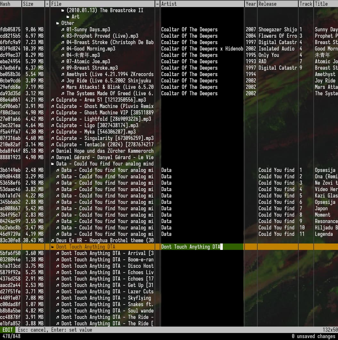Image resolution: width=338 pixels, height=340 pixels.
Task: Click the note icon beside Dont Touch Anything DTA - Soul wande
Action: [x=58, y=311]
